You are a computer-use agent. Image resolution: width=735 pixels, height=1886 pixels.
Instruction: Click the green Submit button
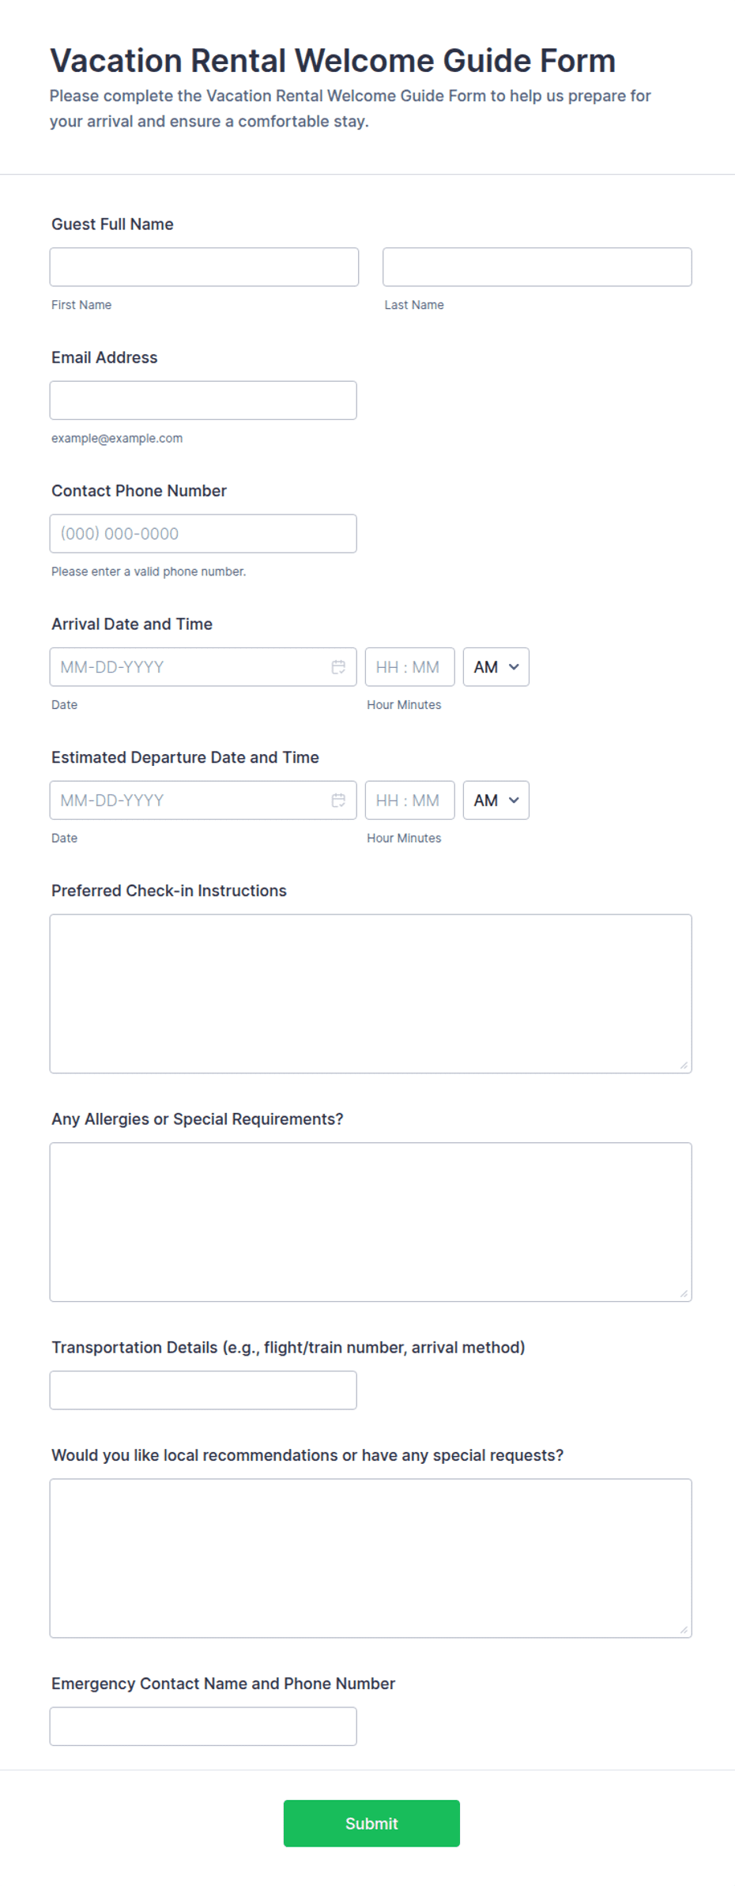click(x=371, y=1824)
